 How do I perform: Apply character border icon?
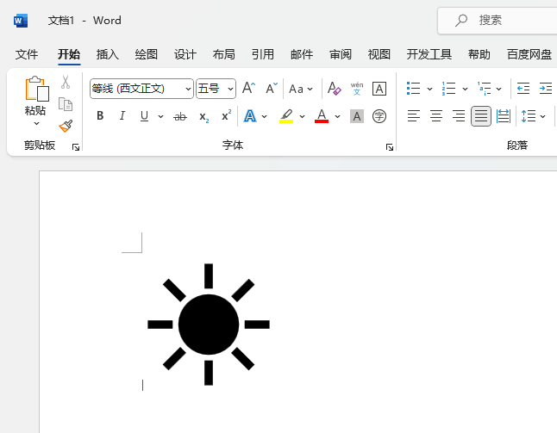click(x=379, y=89)
